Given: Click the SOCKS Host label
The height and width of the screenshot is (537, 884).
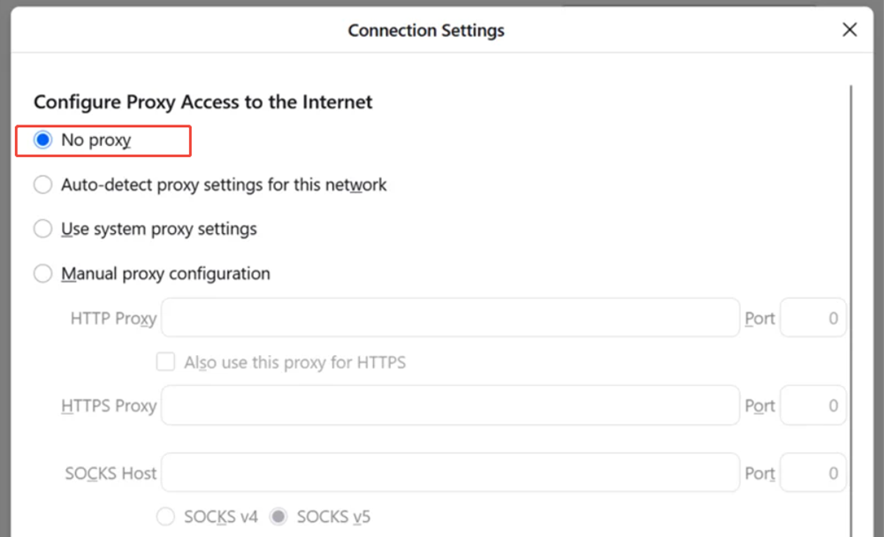Looking at the screenshot, I should click(x=110, y=473).
